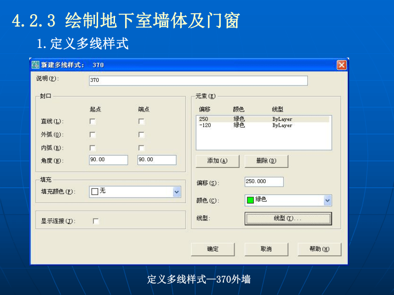Enable 外弧 checkbox in the 端点 column

pyautogui.click(x=141, y=135)
